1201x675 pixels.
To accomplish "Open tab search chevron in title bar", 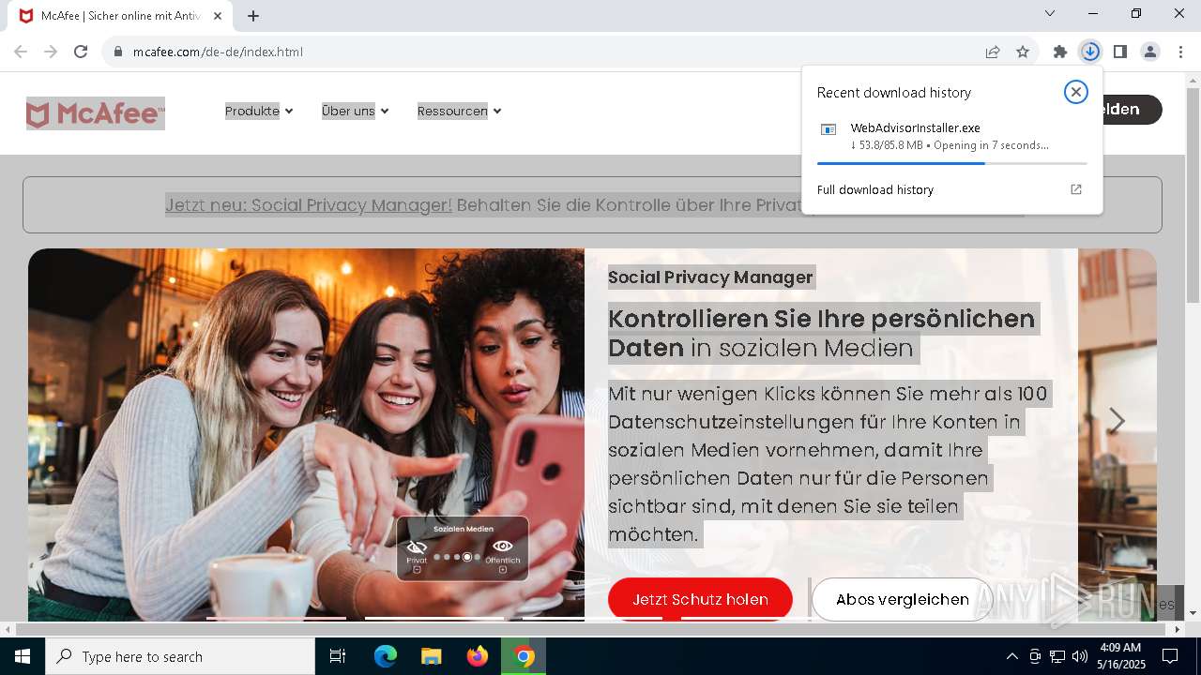I will (1050, 13).
